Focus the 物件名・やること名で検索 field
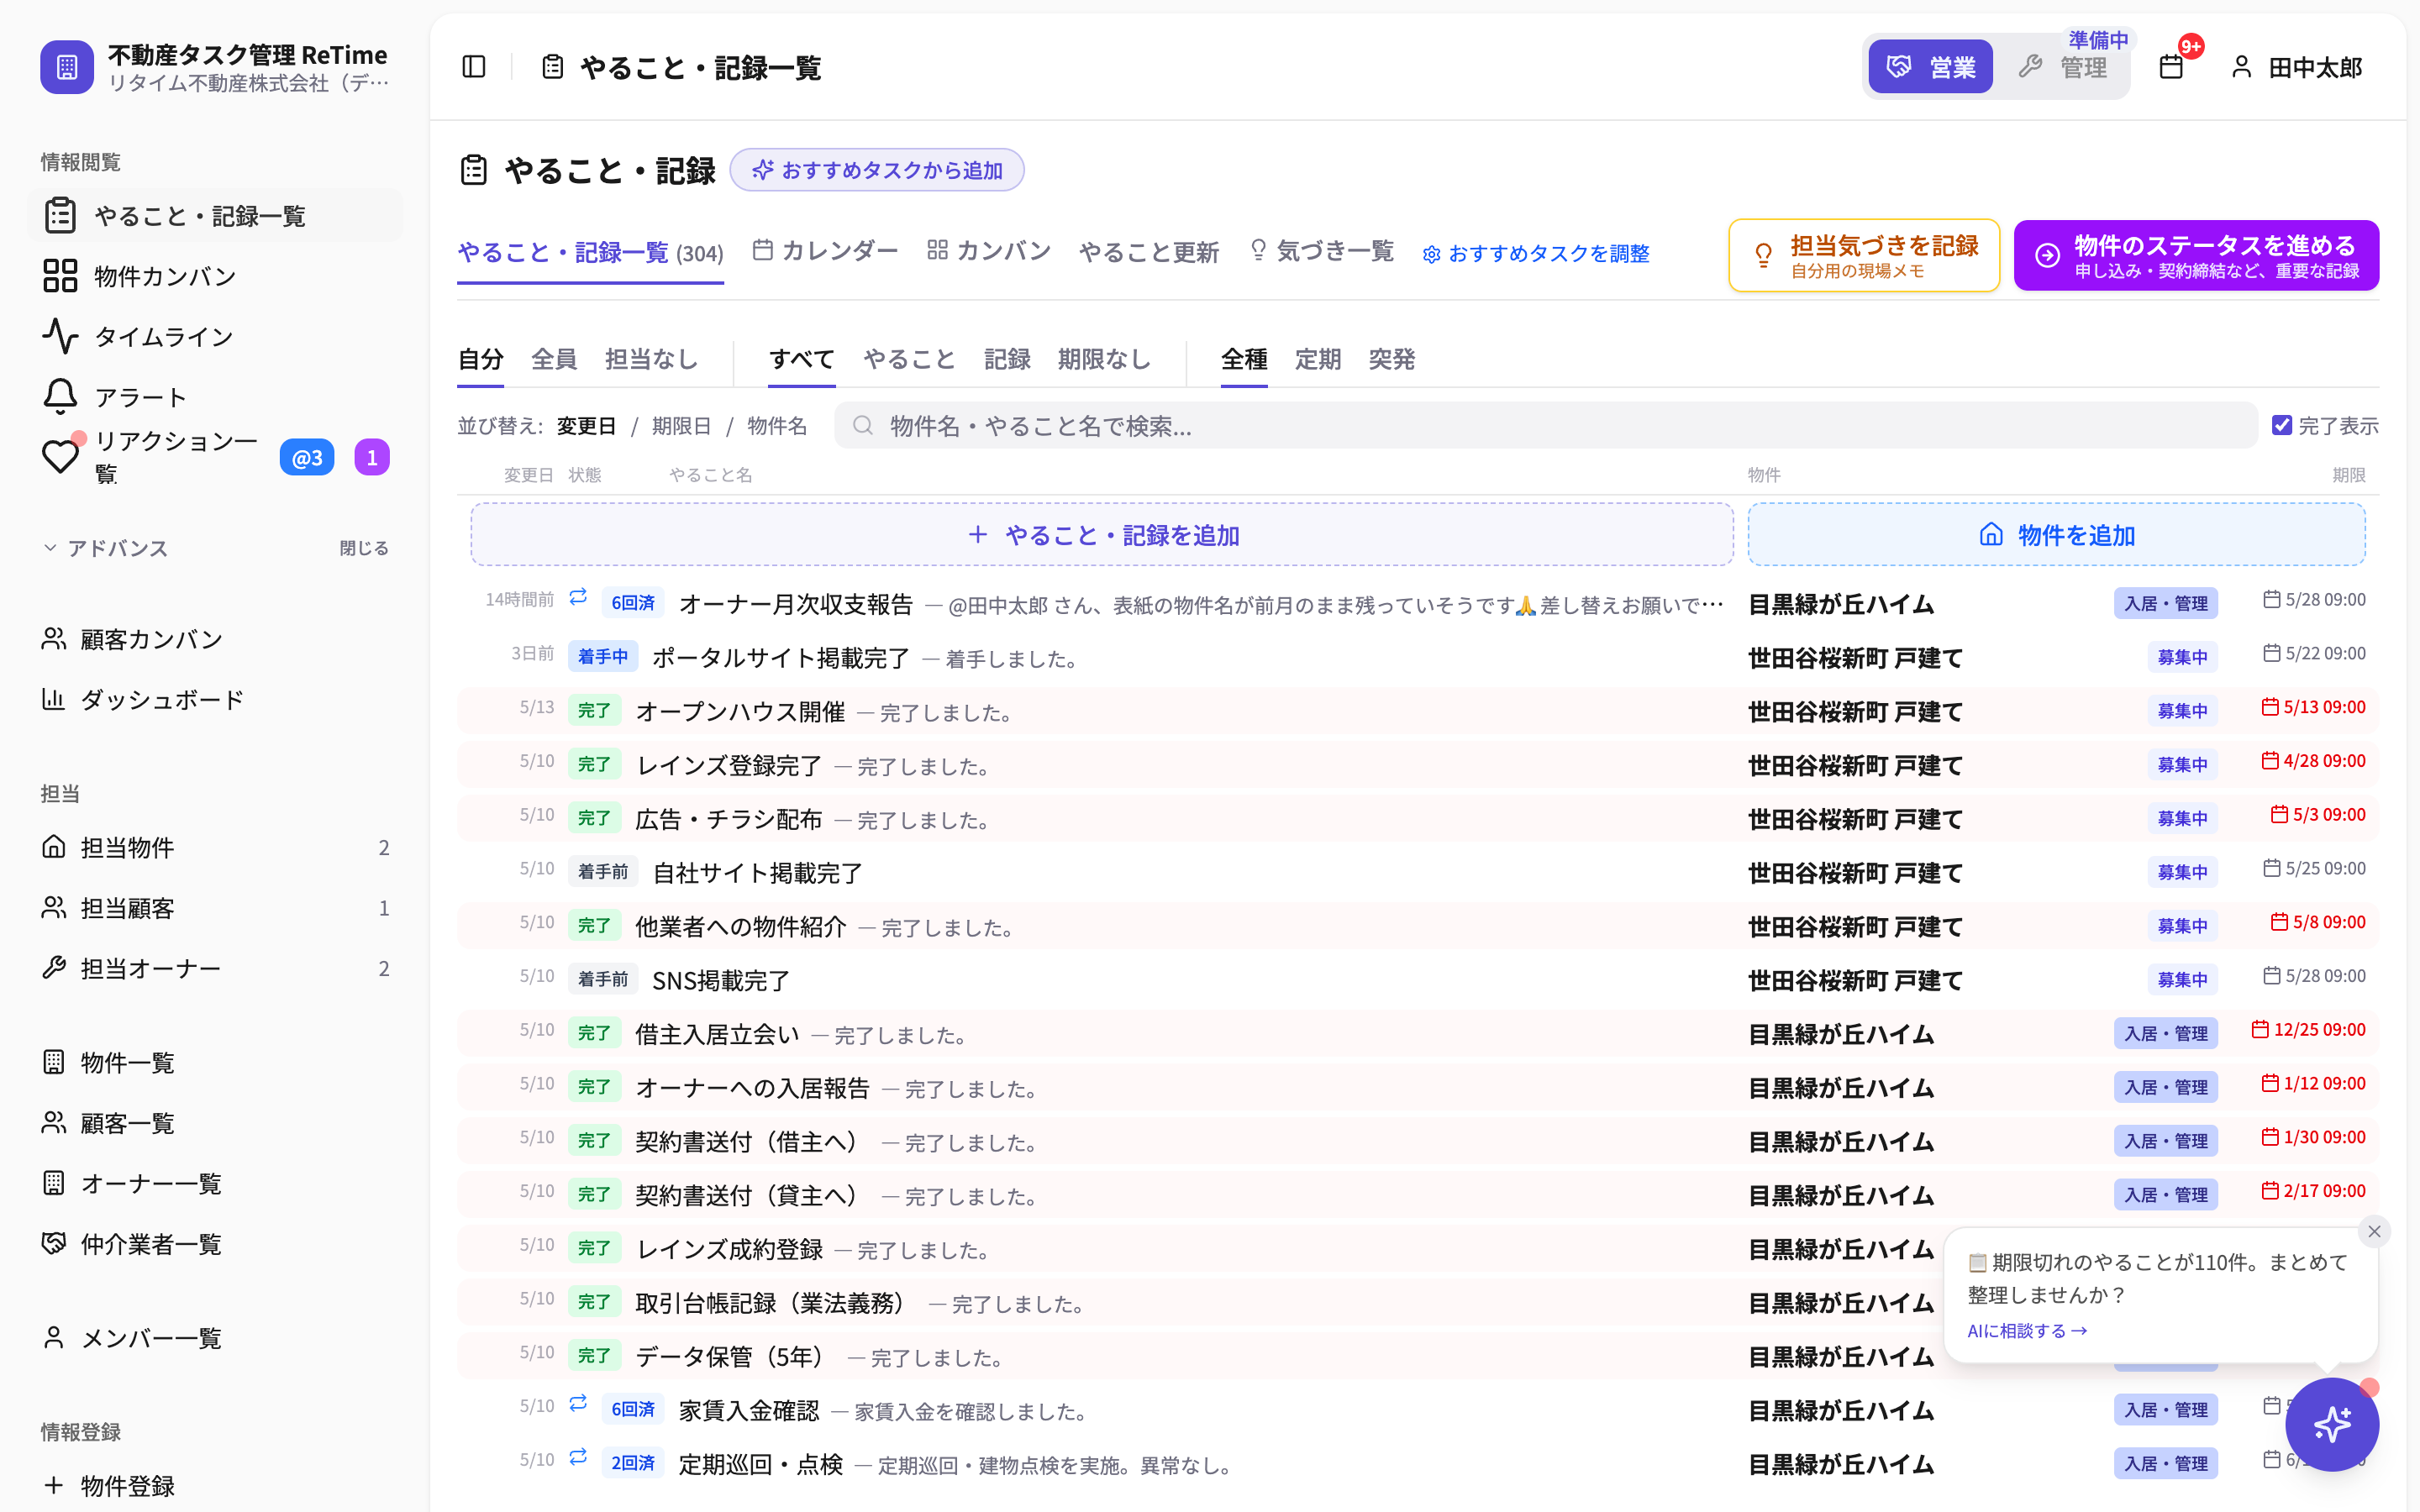Screen dimensions: 2420x1512 coord(1545,426)
